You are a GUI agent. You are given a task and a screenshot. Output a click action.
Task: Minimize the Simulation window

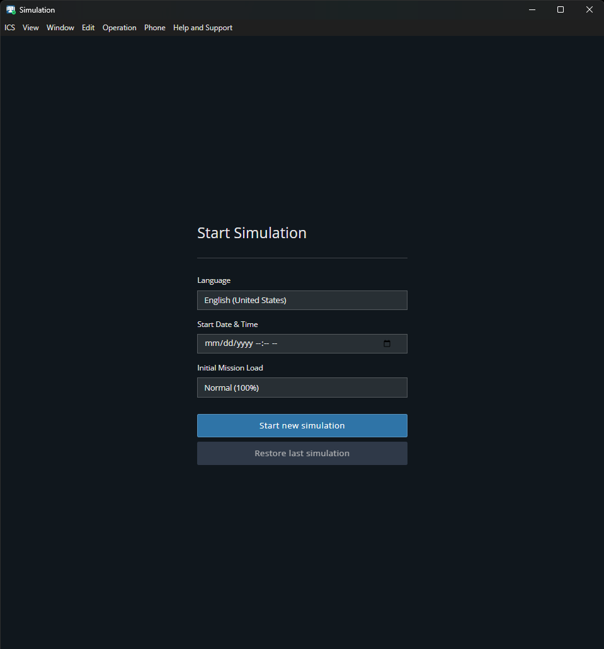tap(532, 10)
